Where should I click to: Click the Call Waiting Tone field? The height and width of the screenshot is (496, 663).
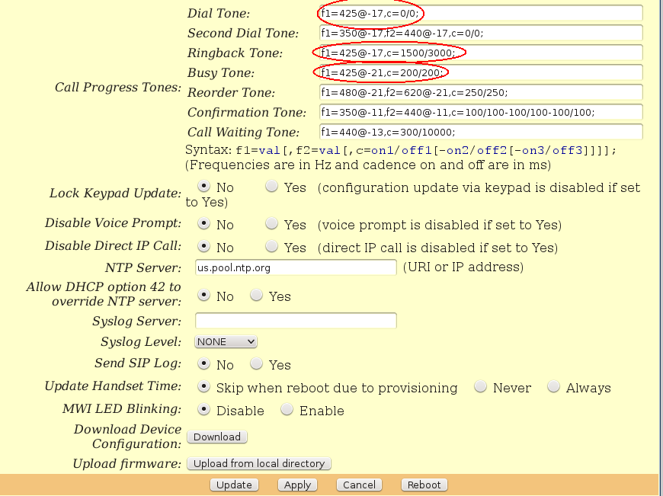pos(480,133)
